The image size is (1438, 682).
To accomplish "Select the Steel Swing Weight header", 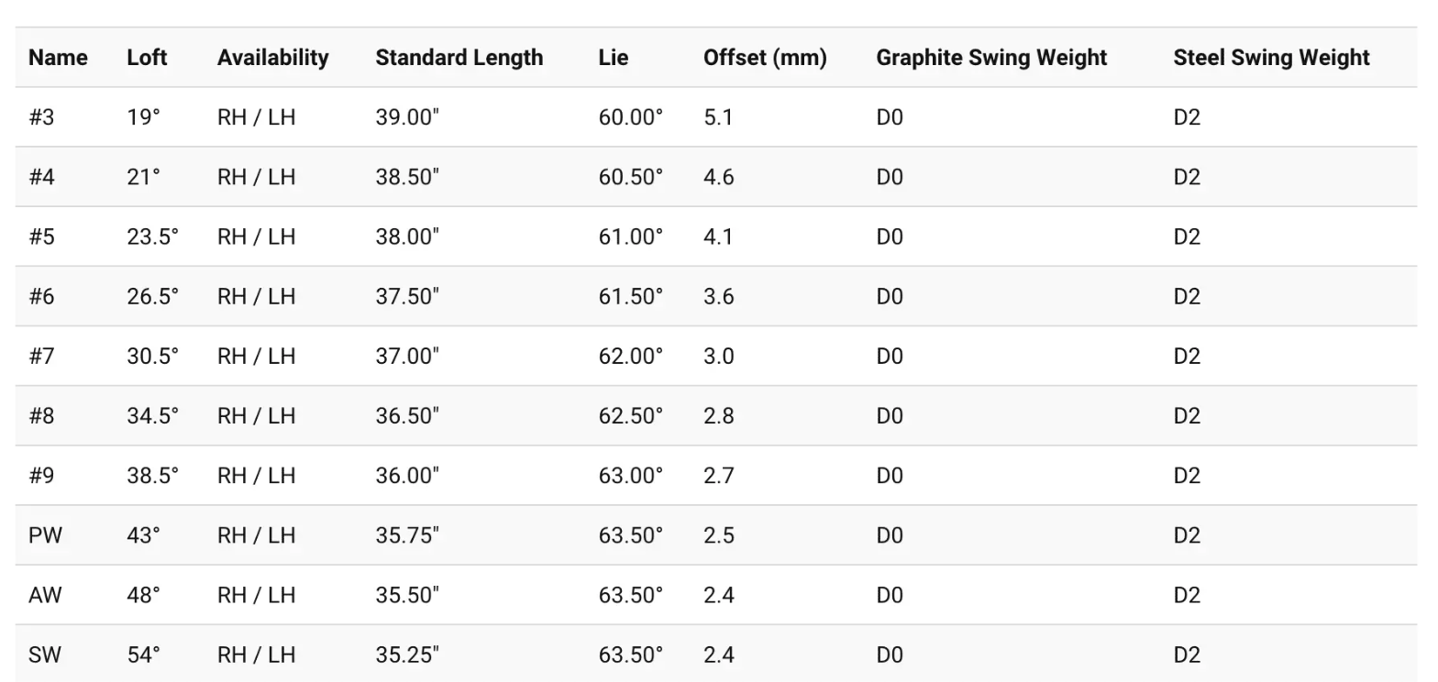I will (1271, 58).
